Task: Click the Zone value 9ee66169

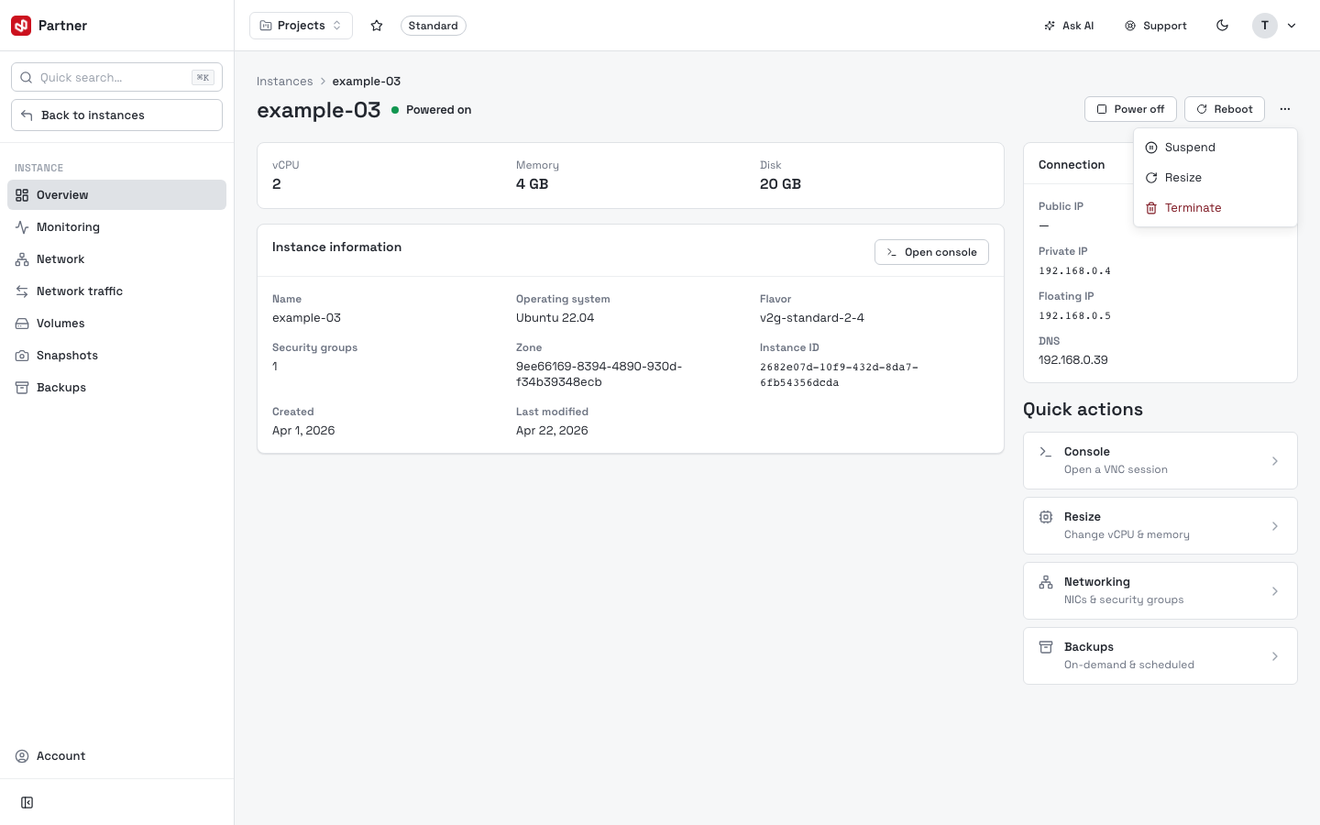Action: coord(599,374)
